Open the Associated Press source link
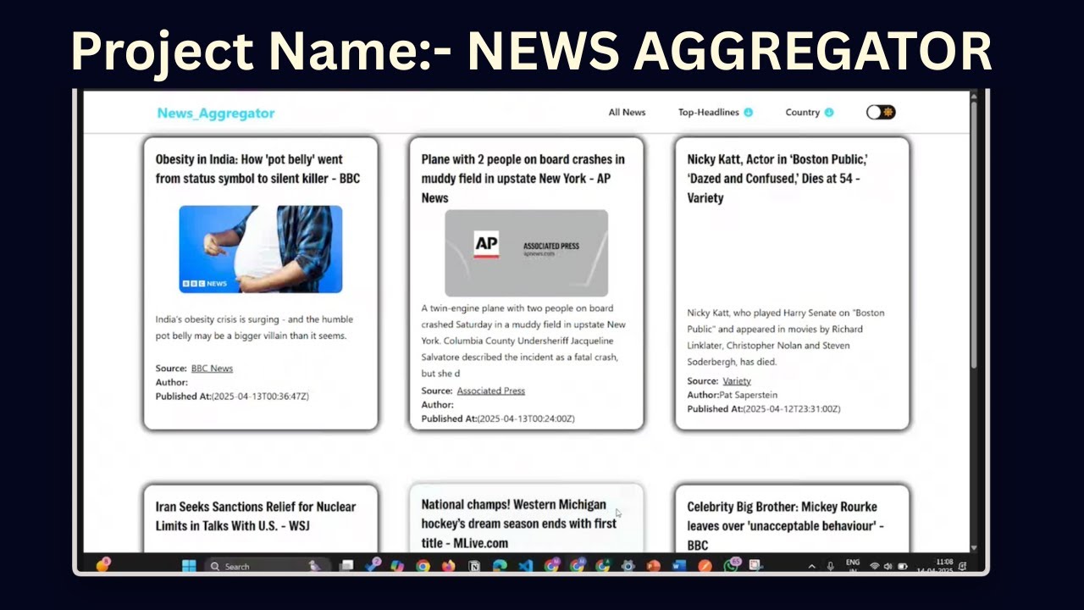Image resolution: width=1084 pixels, height=610 pixels. tap(491, 391)
